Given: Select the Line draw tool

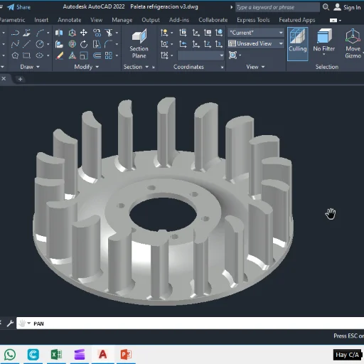Looking at the screenshot, I should coord(26,44).
